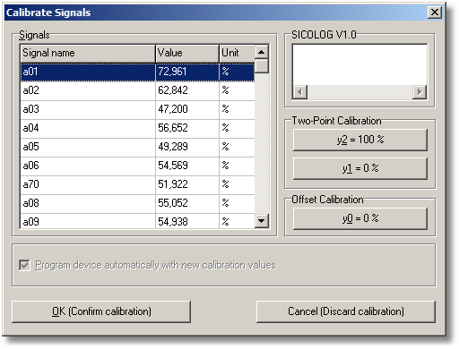Click the signal list scroll-up arrow
459x349 pixels.
(x=262, y=52)
